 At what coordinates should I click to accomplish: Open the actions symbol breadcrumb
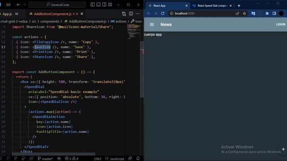118,21
